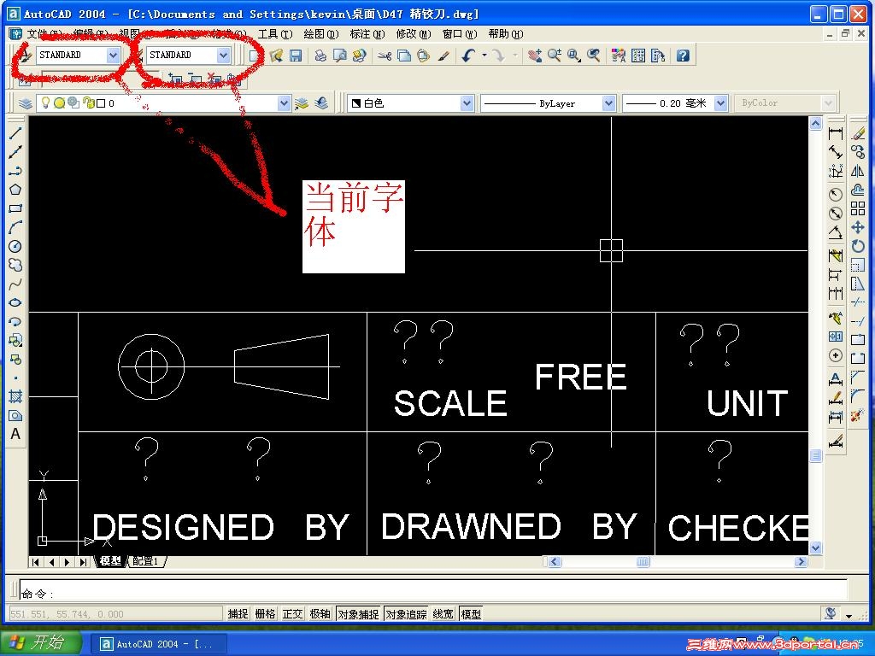This screenshot has width=875, height=656.
Task: Toggle 捕捉 snap mode in status bar
Action: click(238, 614)
